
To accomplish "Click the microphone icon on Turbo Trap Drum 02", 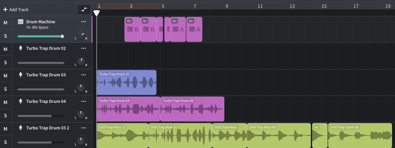I will (20, 49).
